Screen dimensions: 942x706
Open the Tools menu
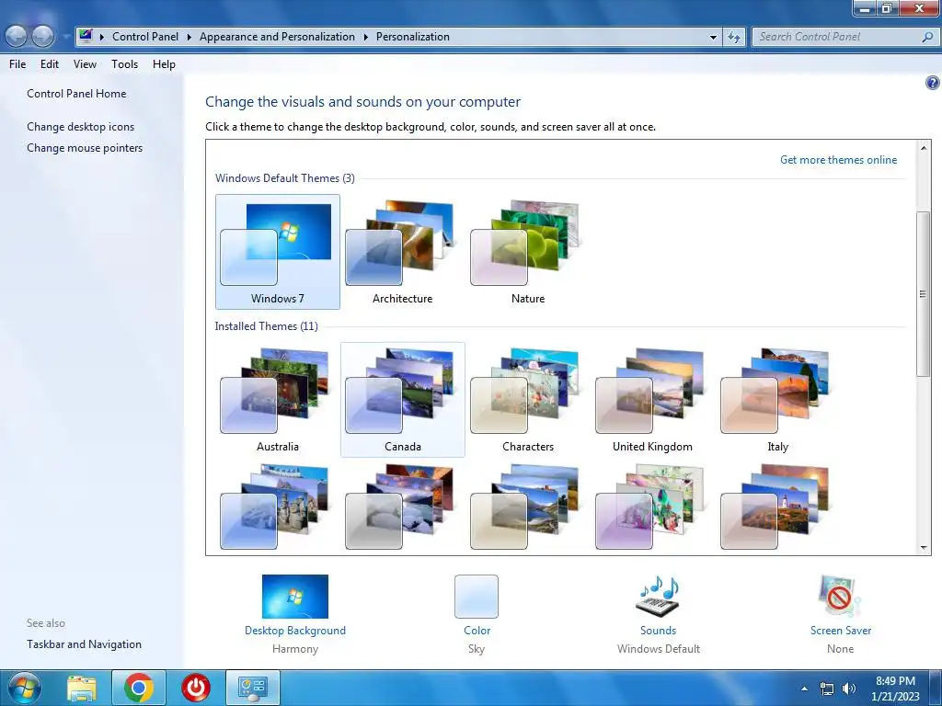(124, 64)
